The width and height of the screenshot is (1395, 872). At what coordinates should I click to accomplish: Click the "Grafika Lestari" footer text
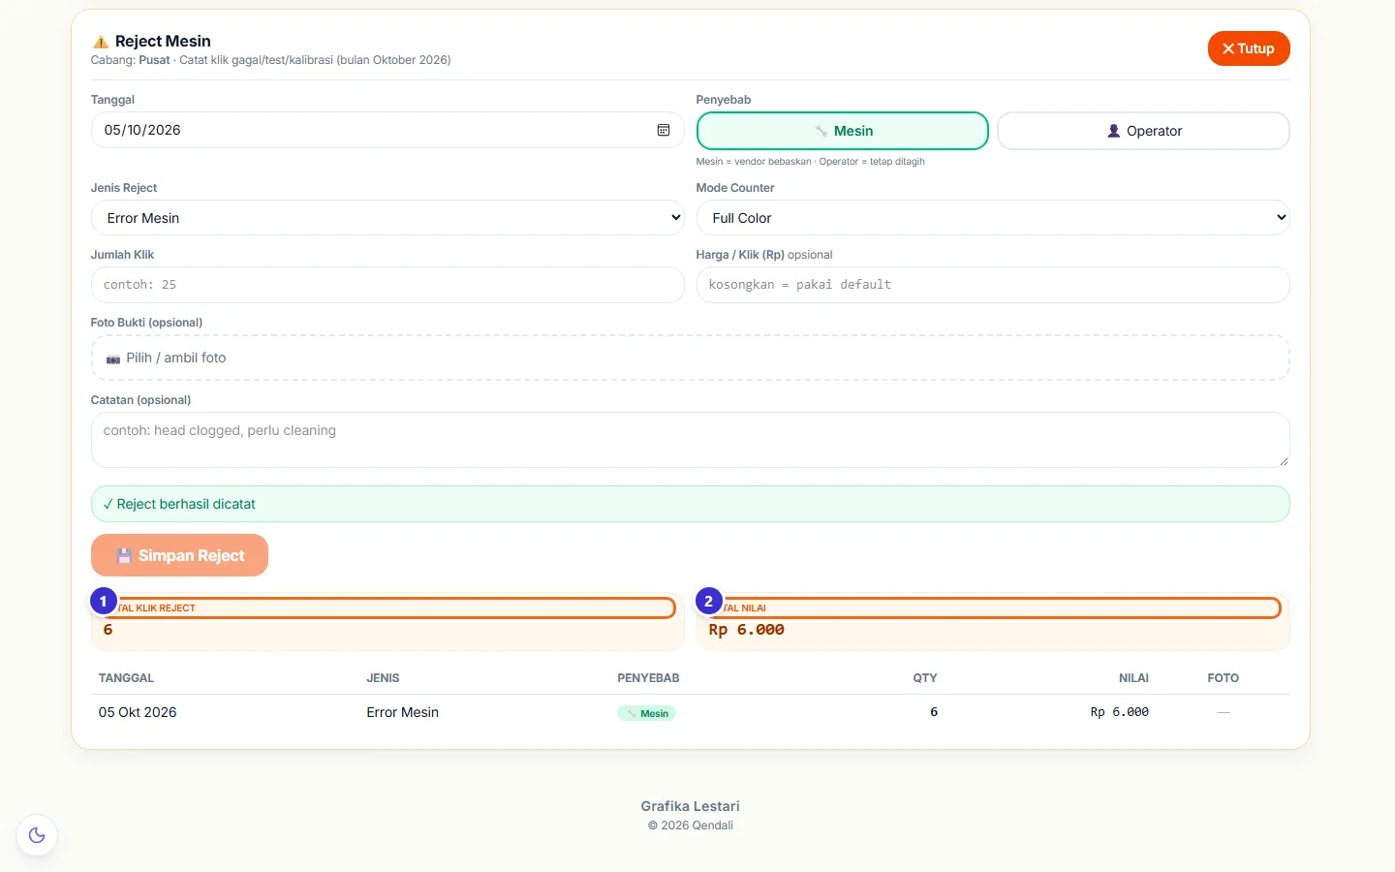(690, 806)
